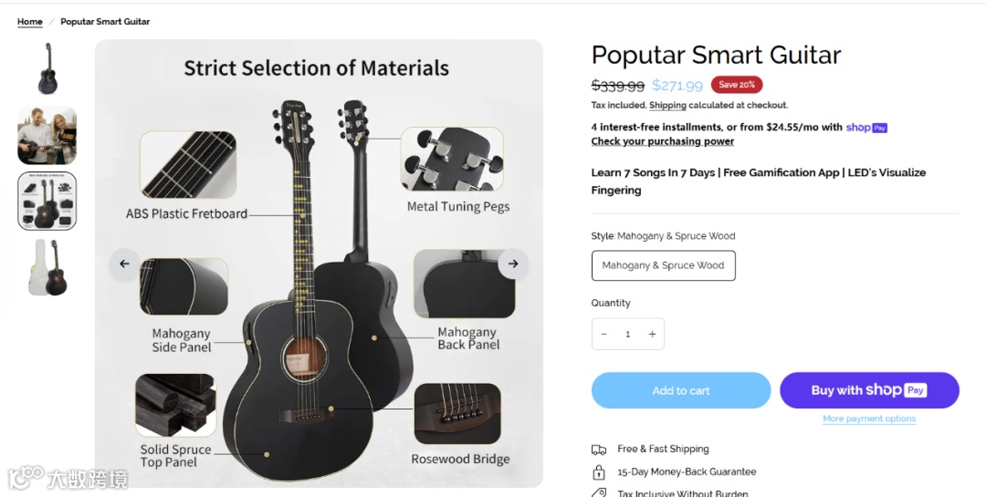
Task: Open the first guitar thumbnail
Action: point(47,68)
